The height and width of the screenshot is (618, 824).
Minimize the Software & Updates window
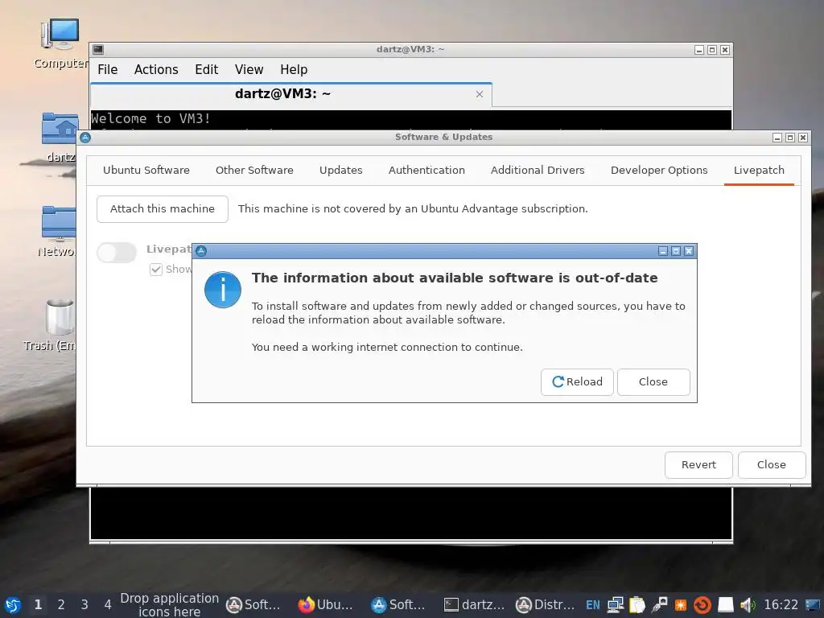777,137
